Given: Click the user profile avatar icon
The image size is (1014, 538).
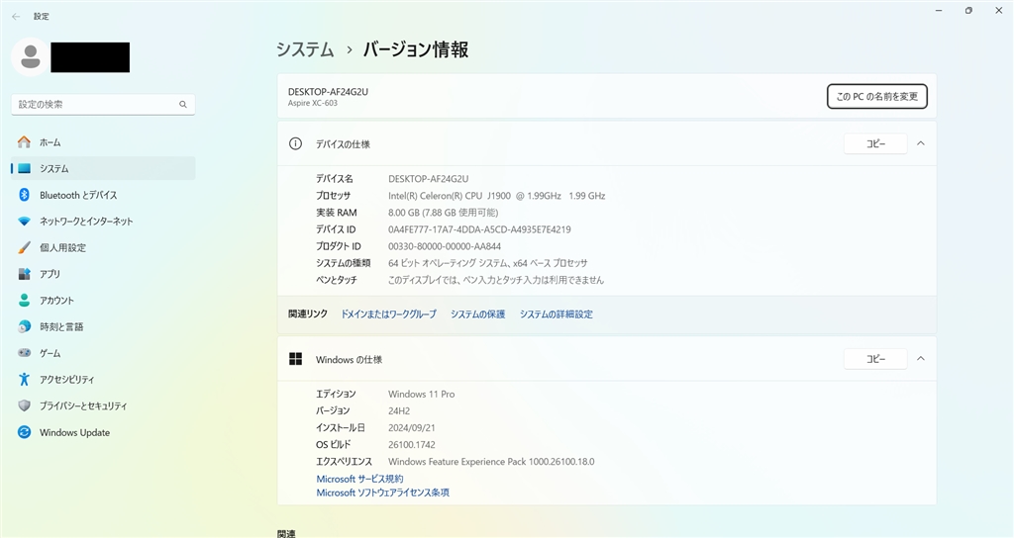Looking at the screenshot, I should (30, 56).
